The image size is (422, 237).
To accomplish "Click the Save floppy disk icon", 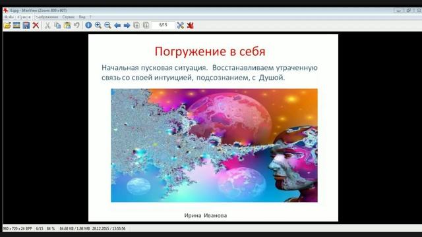I will (26, 25).
